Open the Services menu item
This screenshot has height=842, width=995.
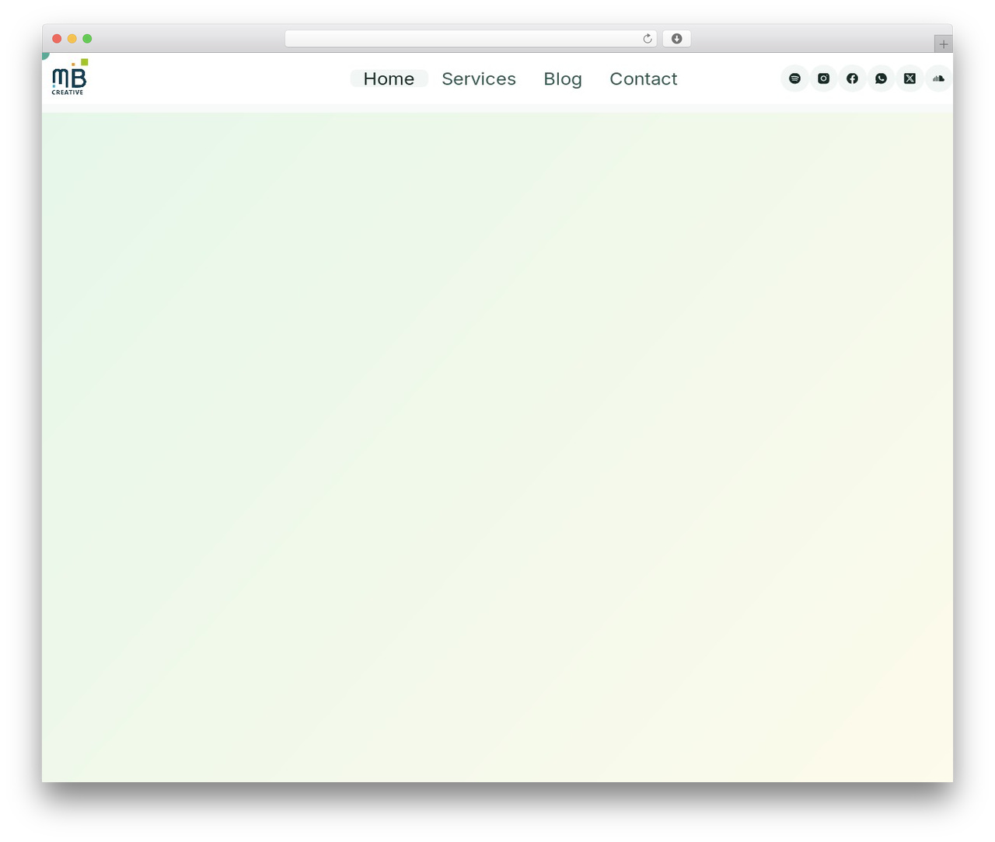(x=479, y=78)
